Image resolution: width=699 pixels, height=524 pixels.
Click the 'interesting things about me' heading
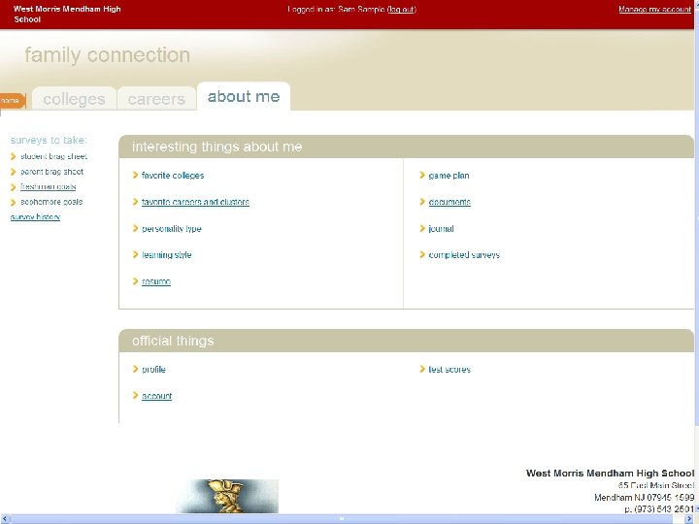tap(217, 147)
